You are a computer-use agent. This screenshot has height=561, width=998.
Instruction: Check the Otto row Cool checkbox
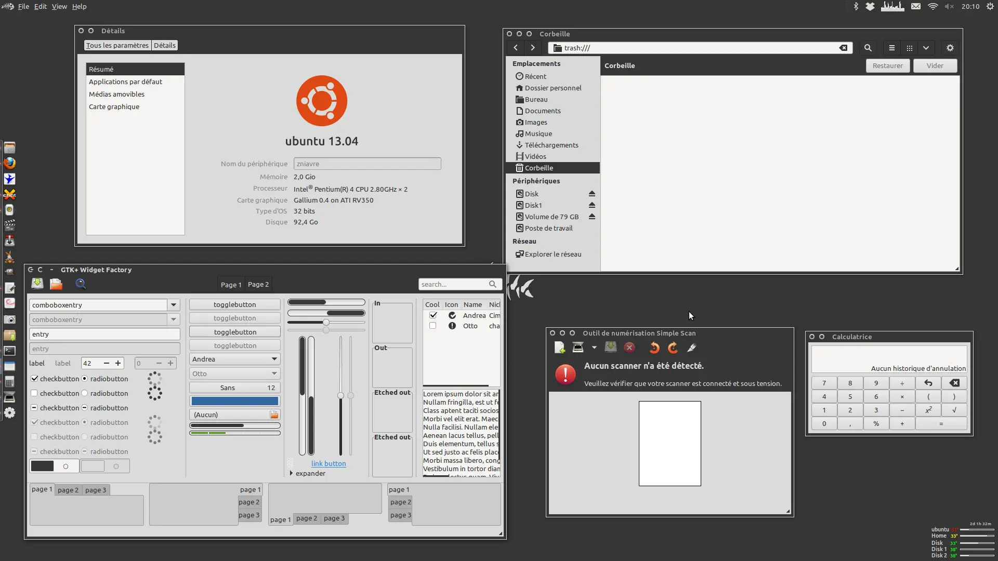click(433, 326)
